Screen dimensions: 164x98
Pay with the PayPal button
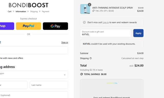(28, 26)
